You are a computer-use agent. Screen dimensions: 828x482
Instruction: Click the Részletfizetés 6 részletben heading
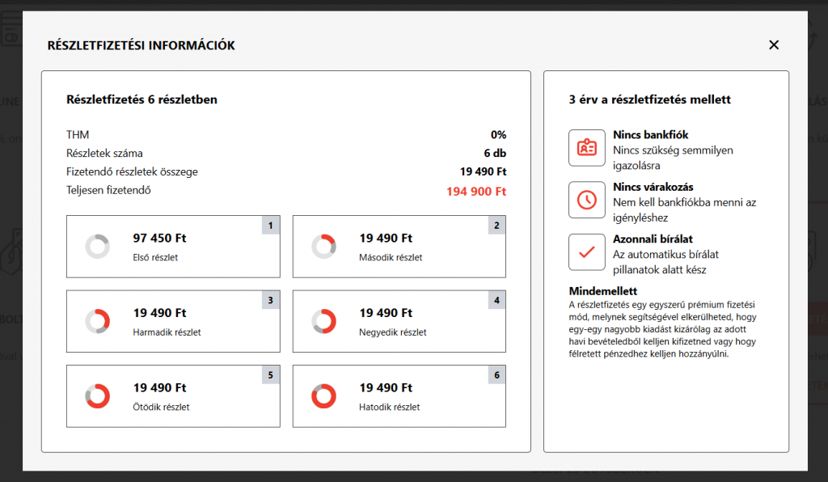pos(142,100)
